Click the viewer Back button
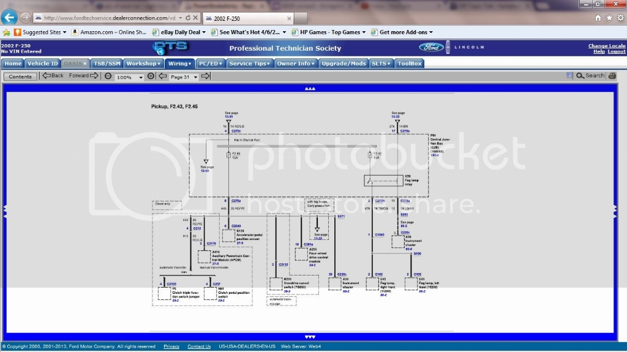This screenshot has width=627, height=352. pyautogui.click(x=53, y=75)
